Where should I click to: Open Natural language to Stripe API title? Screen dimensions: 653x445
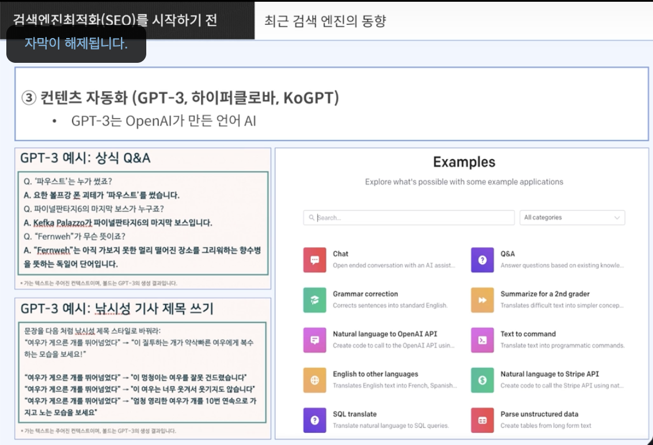click(x=549, y=374)
